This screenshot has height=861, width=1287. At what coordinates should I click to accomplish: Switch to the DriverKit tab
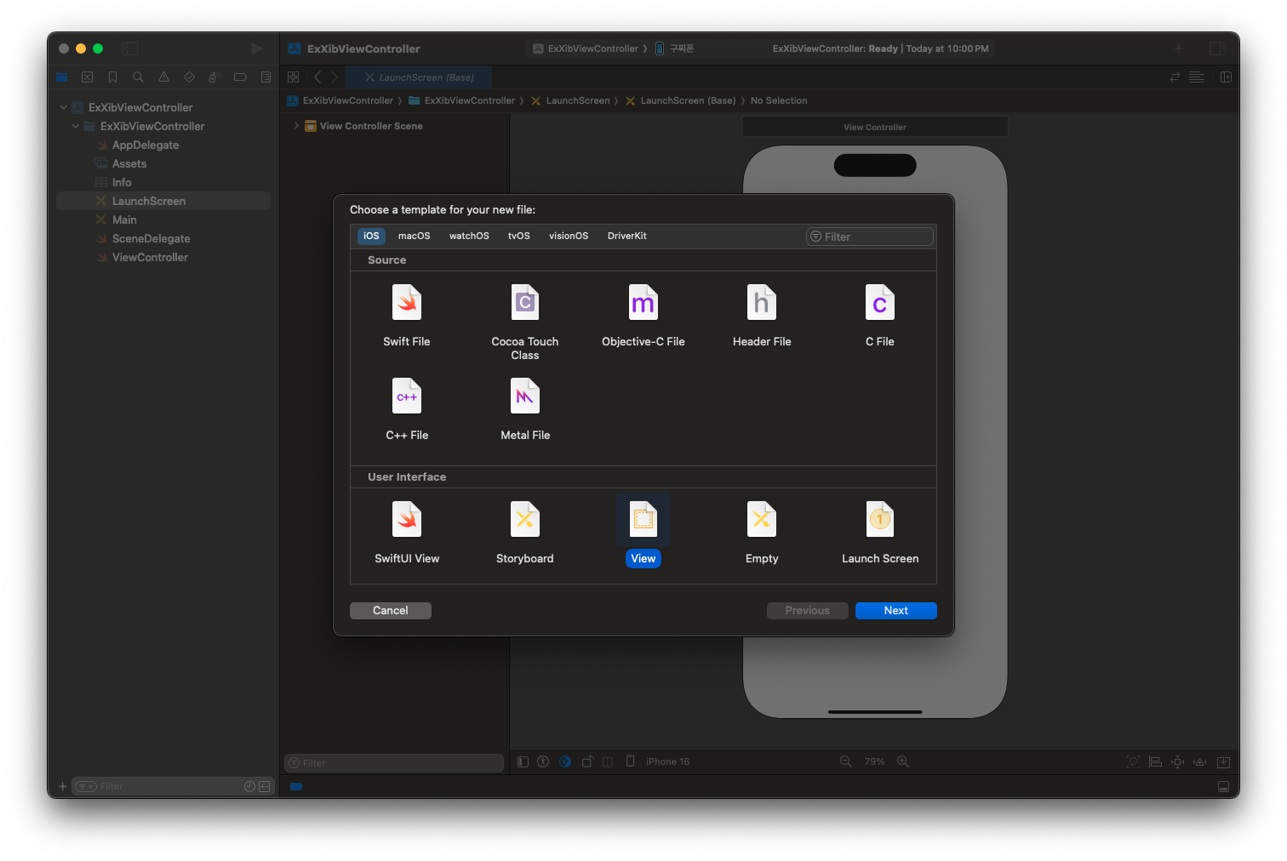[627, 237]
